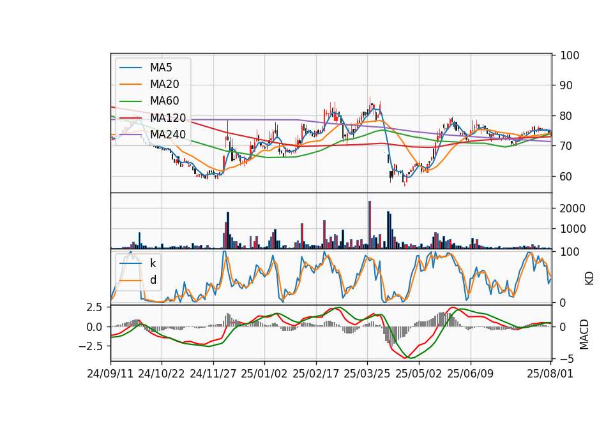Click the volume axis value 1000
This screenshot has height=440, width=613.
(573, 229)
